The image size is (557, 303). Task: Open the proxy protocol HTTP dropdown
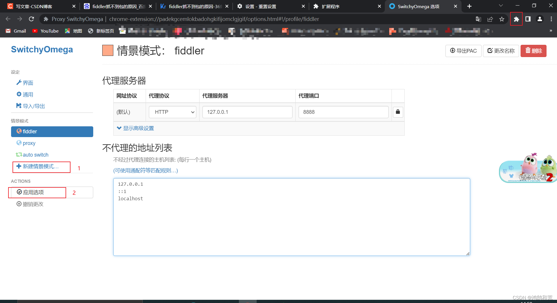click(172, 112)
